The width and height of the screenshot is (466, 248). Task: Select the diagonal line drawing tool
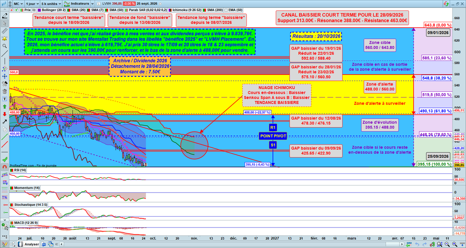[x=5, y=54]
